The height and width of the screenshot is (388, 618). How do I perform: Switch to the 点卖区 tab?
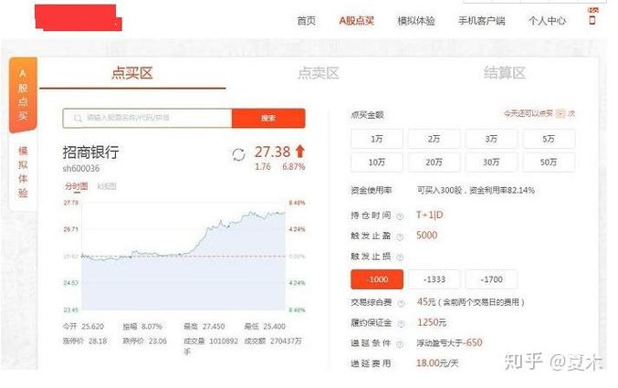pos(319,73)
